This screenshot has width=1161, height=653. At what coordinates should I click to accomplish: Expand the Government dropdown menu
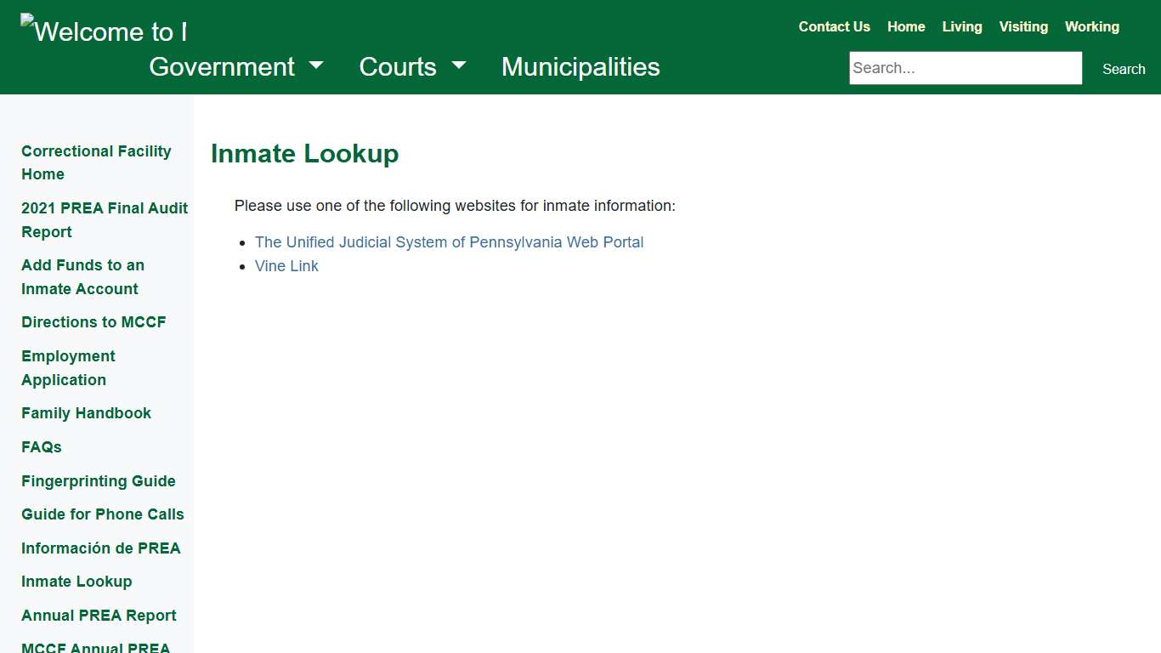pos(221,66)
